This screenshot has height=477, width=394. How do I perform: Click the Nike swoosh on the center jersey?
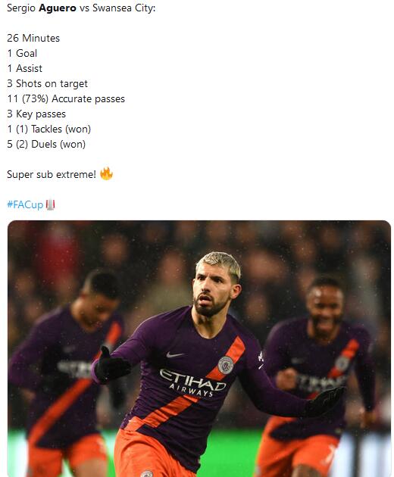(176, 354)
